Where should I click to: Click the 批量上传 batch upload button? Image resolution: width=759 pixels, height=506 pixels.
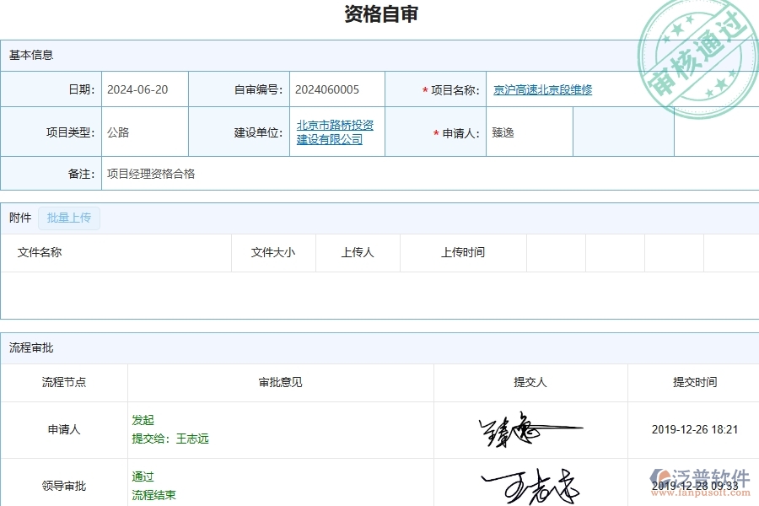[69, 218]
